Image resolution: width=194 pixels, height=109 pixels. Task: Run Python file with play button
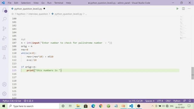pos(177,9)
